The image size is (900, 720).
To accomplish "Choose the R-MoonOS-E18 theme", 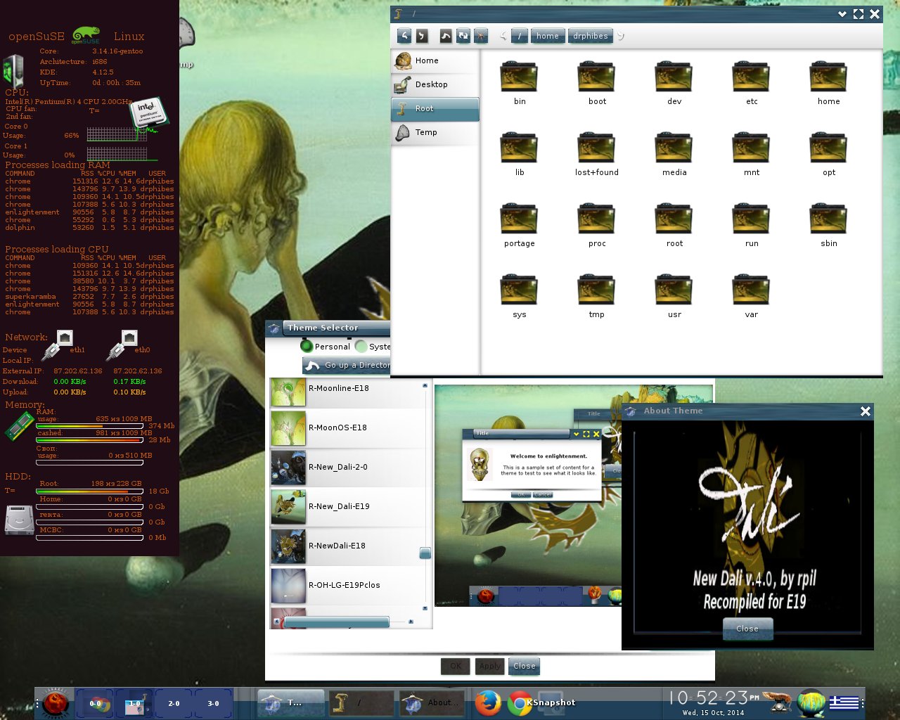I will pos(347,428).
